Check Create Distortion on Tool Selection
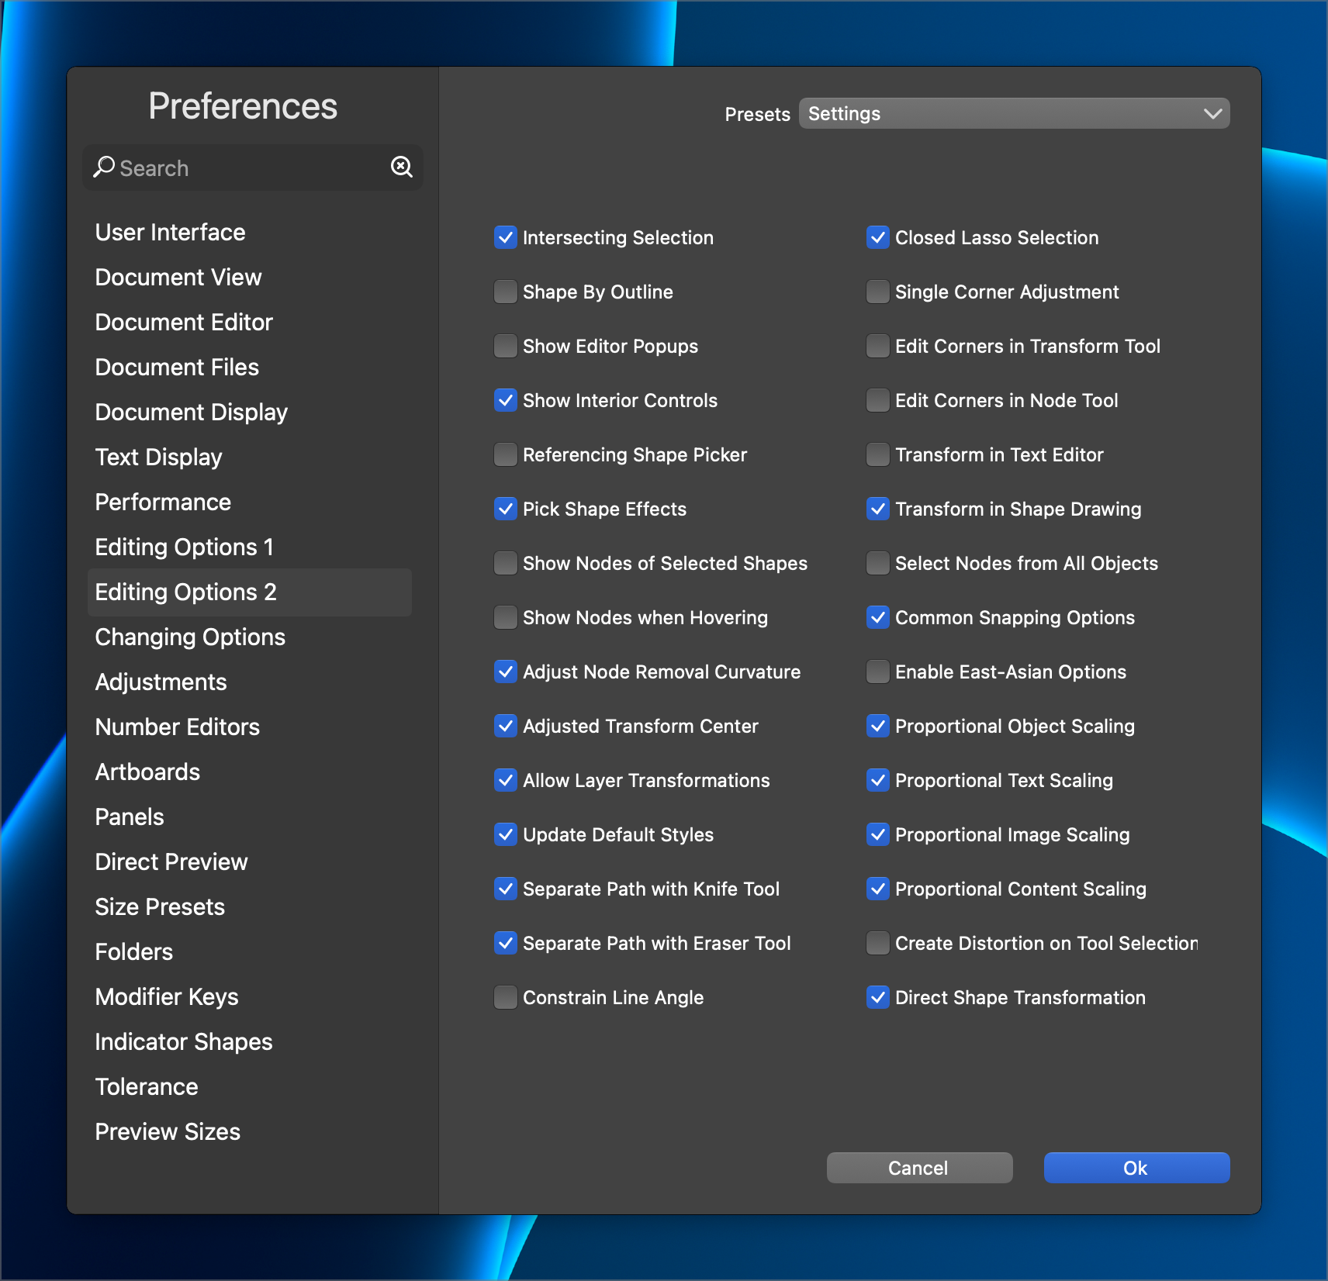This screenshot has height=1281, width=1328. point(878,943)
